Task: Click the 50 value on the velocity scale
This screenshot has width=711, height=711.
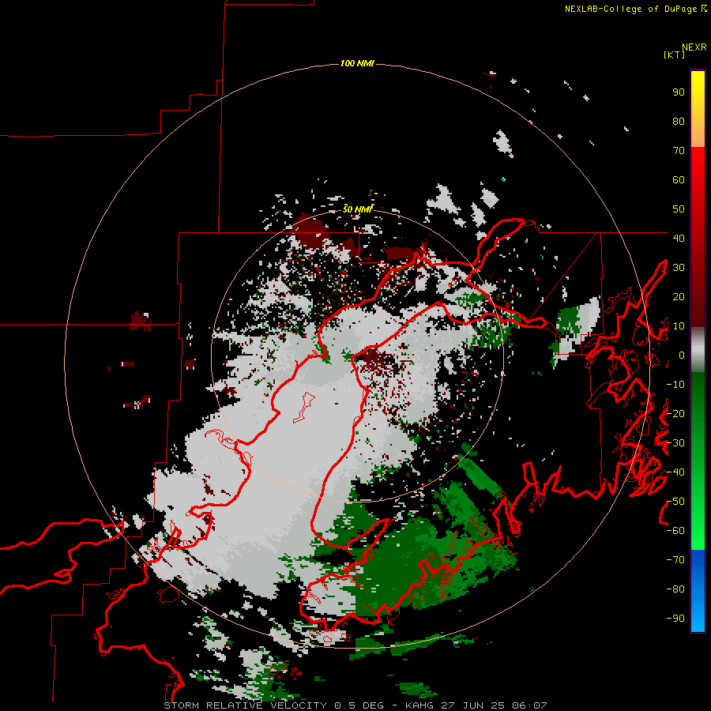Action: pyautogui.click(x=679, y=209)
